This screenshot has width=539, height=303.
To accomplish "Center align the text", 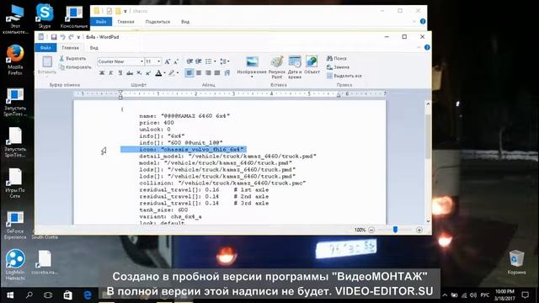I will 199,73.
